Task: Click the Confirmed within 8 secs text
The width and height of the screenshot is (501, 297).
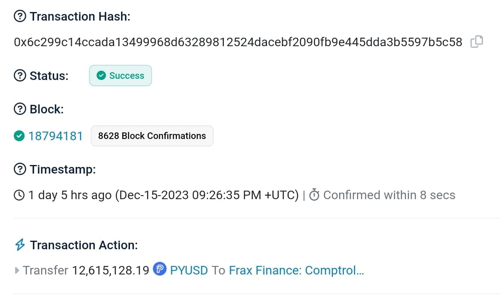Action: [389, 195]
